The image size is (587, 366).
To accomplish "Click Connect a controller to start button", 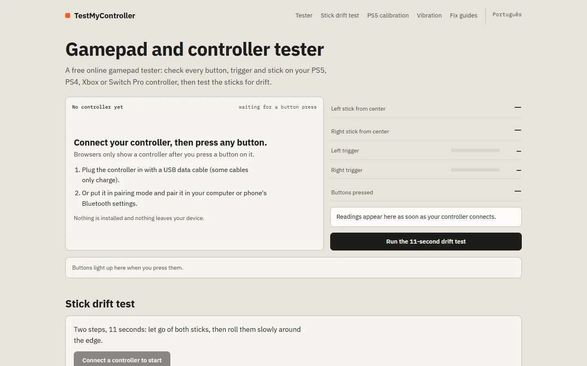I will click(x=122, y=359).
